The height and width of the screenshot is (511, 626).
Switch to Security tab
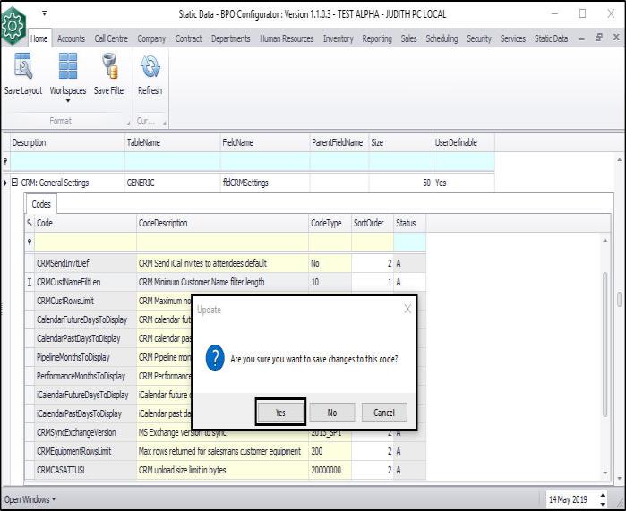479,38
